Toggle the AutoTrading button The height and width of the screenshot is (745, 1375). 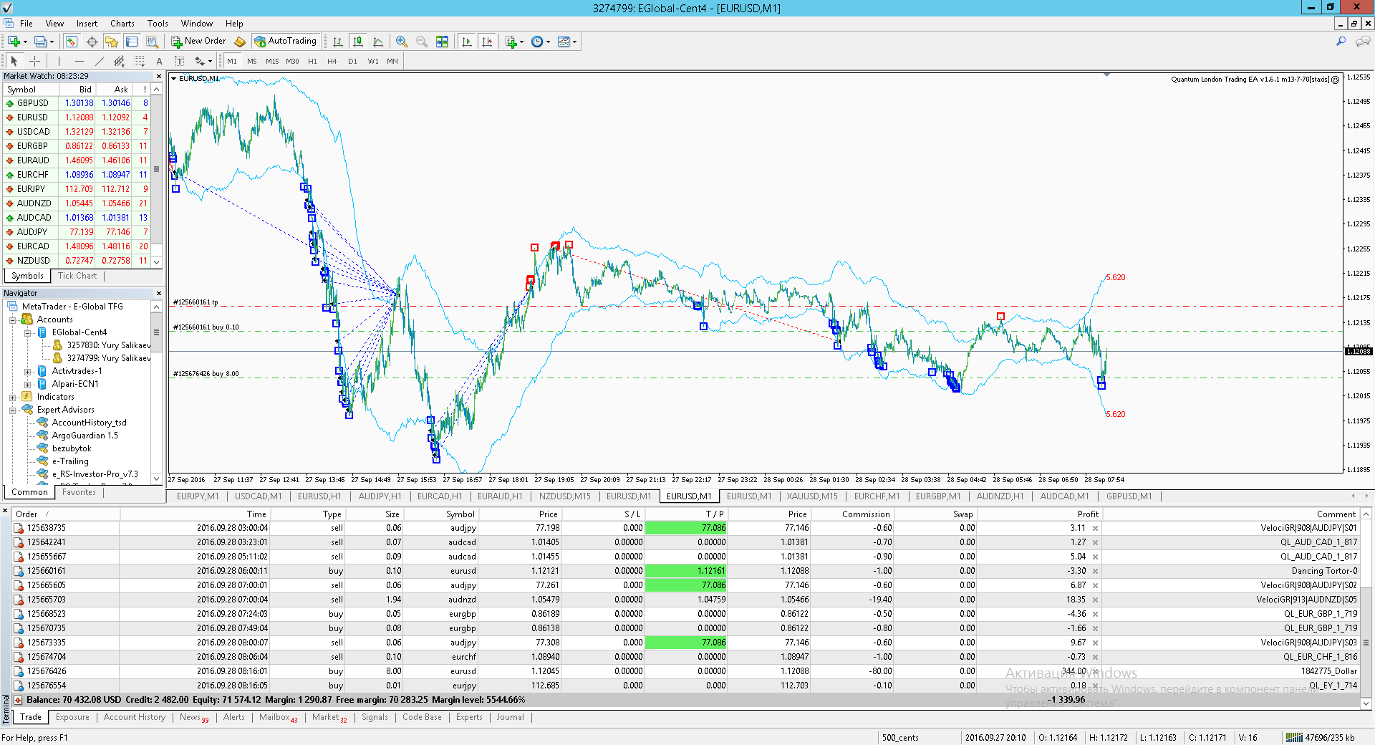pyautogui.click(x=286, y=42)
